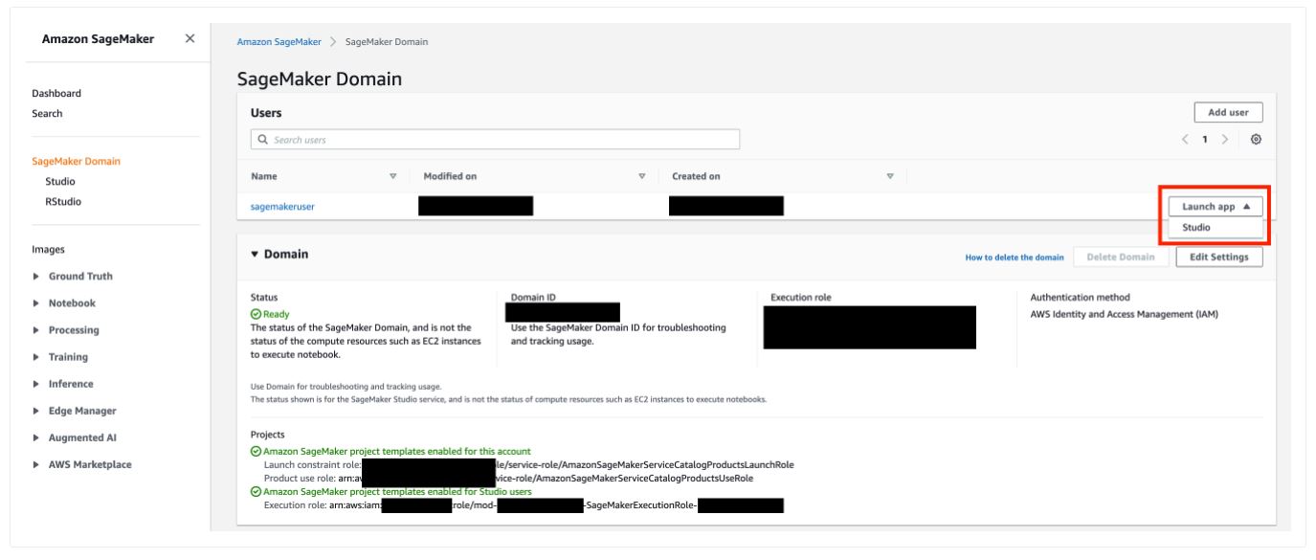
Task: Click the Add user button
Action: (1228, 112)
